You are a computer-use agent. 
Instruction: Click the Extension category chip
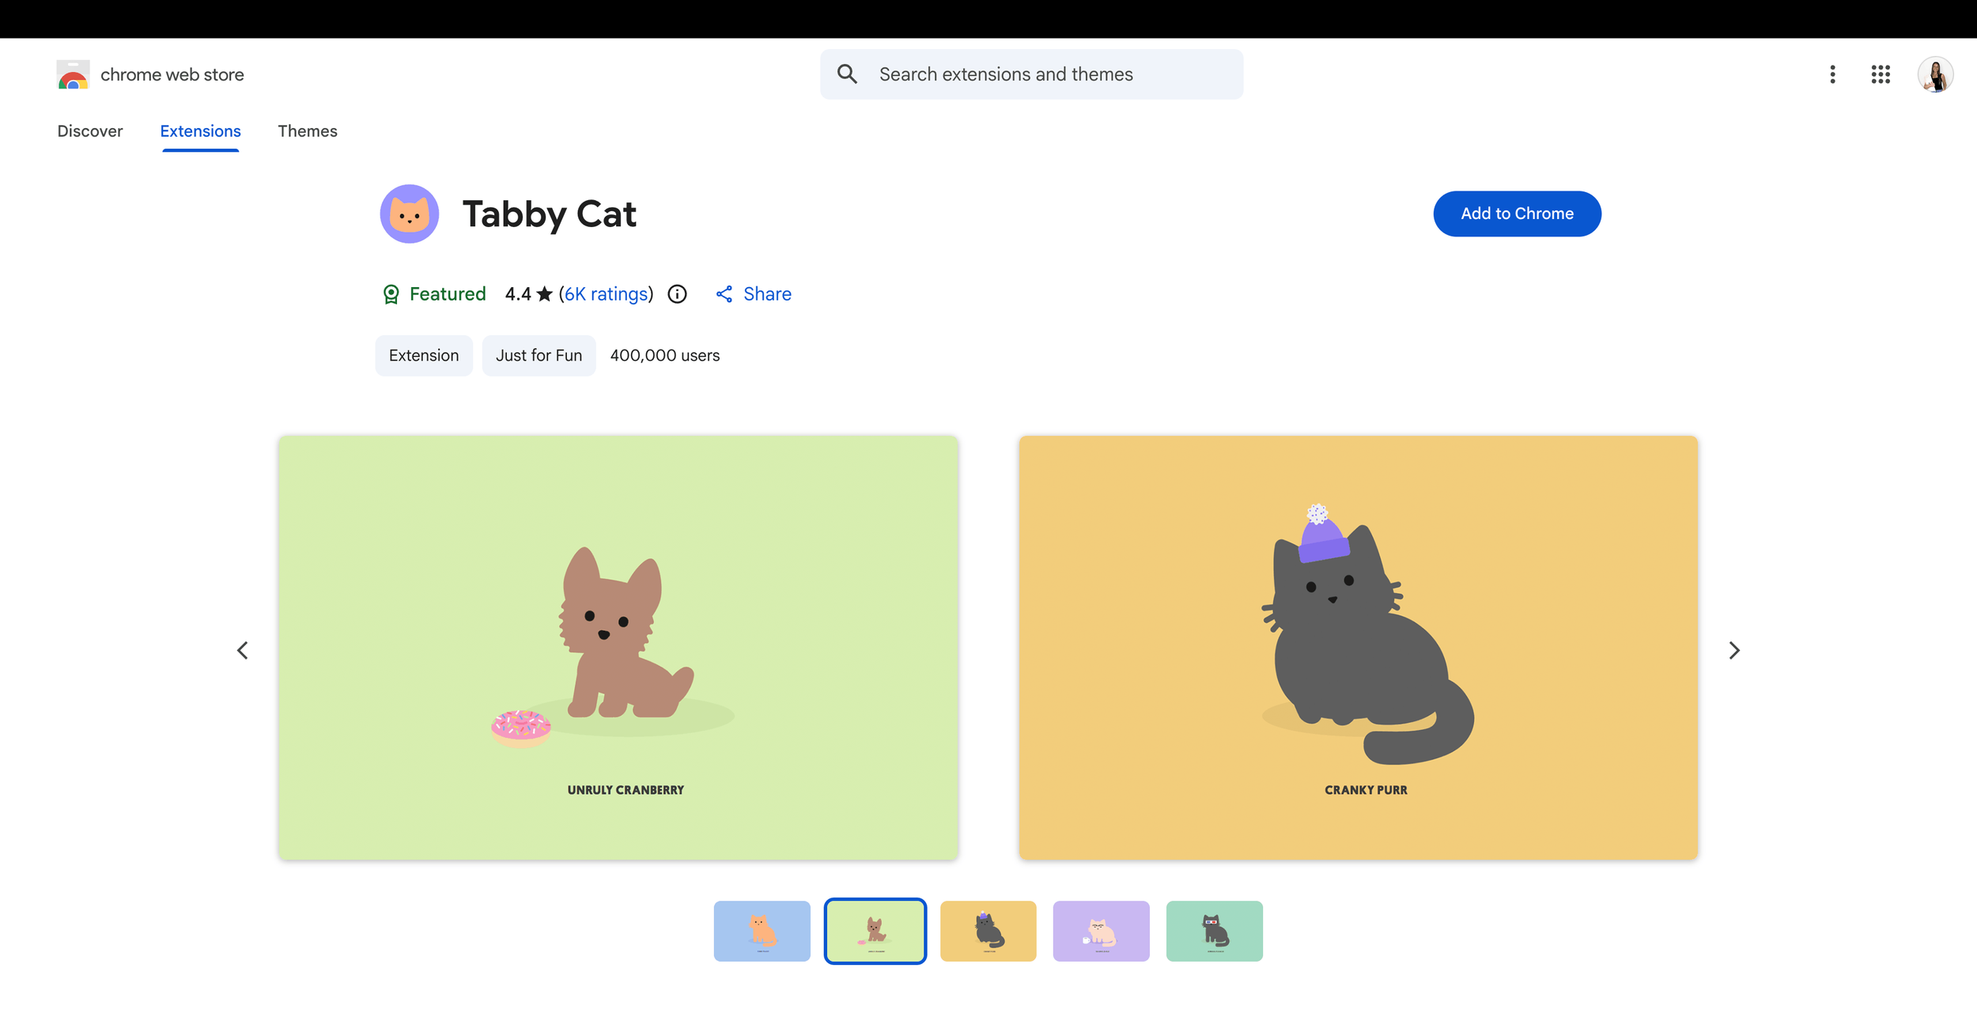point(424,356)
